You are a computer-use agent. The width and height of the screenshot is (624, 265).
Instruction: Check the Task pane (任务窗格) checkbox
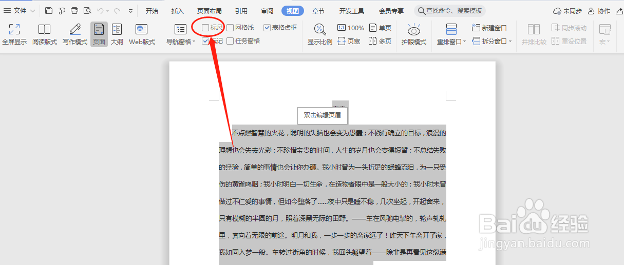[x=230, y=41]
